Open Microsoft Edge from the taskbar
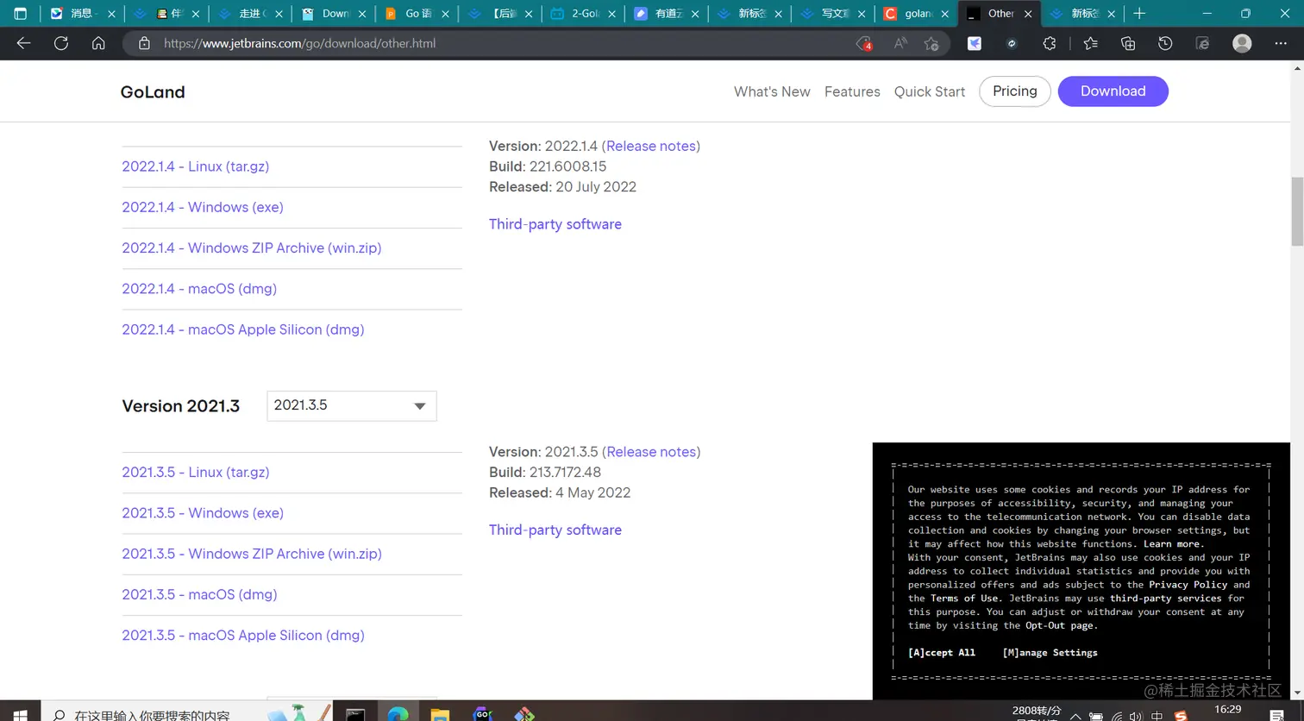Screen dimensions: 1304x721 (x=398, y=713)
